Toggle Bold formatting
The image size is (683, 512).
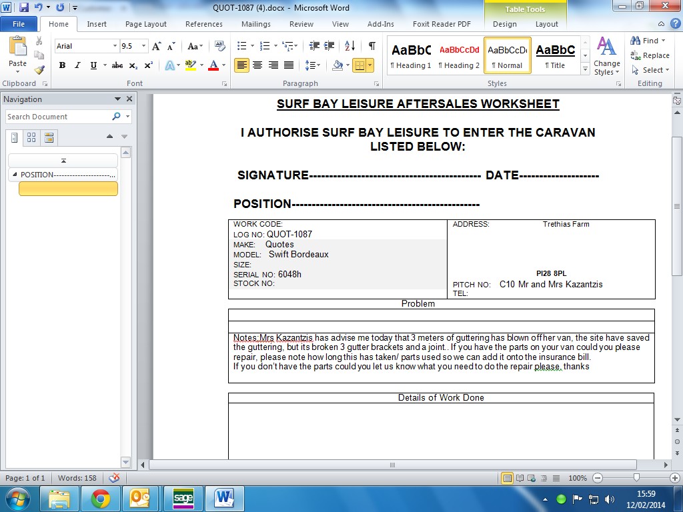(x=62, y=65)
